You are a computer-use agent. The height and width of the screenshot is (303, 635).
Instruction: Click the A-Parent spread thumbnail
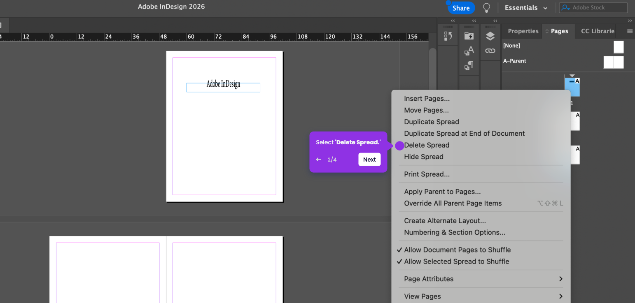614,62
